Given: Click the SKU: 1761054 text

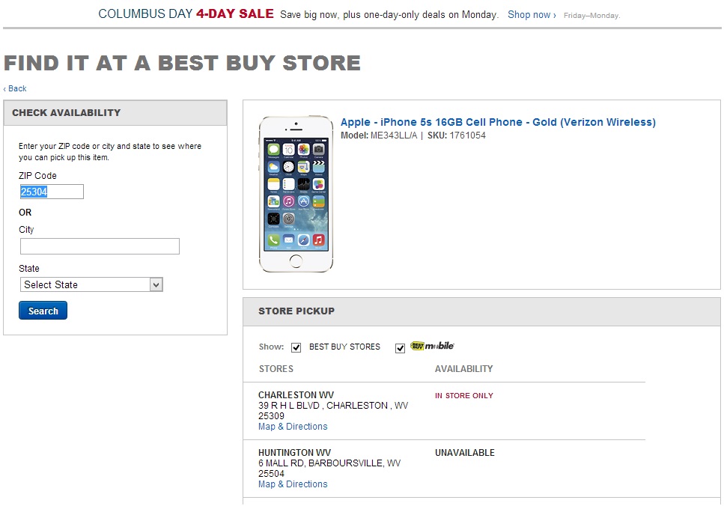Looking at the screenshot, I should click(x=456, y=135).
